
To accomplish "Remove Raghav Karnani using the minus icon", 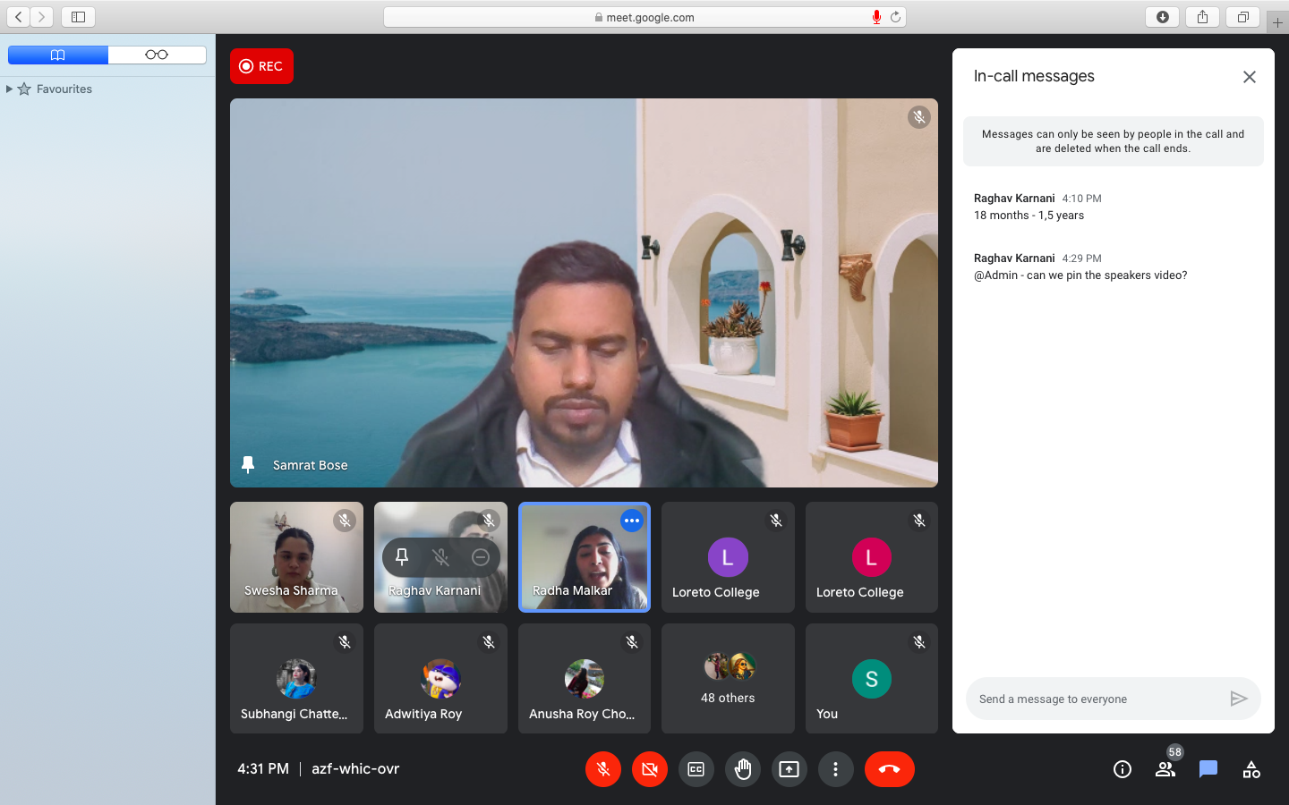I will tap(481, 557).
